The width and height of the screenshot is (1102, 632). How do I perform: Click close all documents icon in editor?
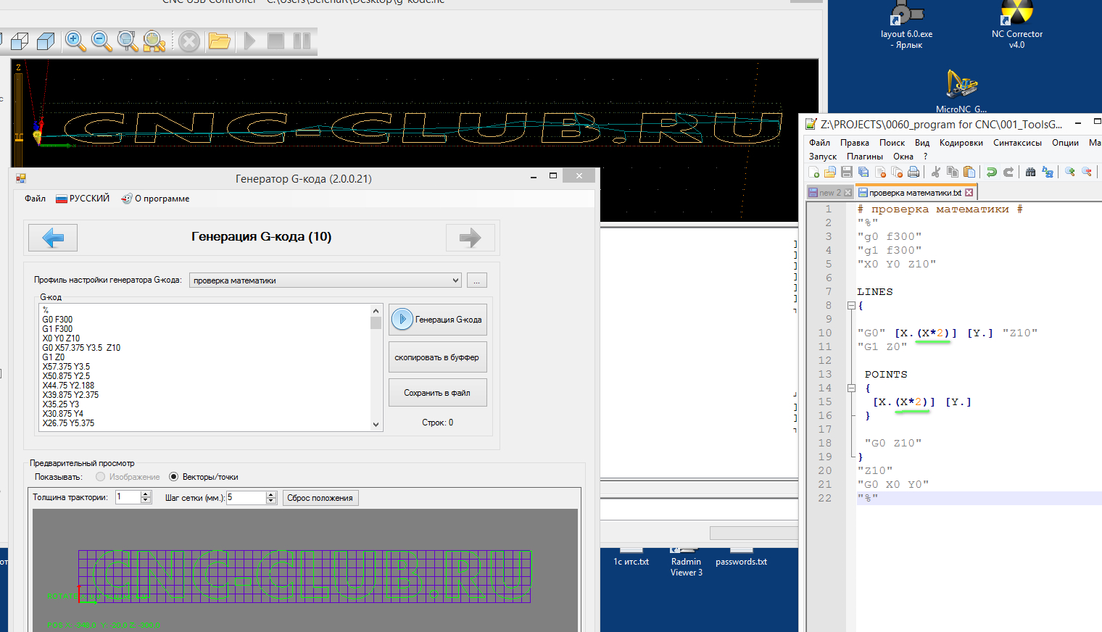tap(897, 172)
